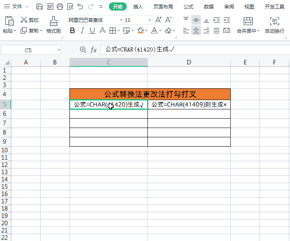
Task: Click the Wrap Text (自动换行) button
Action: pyautogui.click(x=275, y=24)
